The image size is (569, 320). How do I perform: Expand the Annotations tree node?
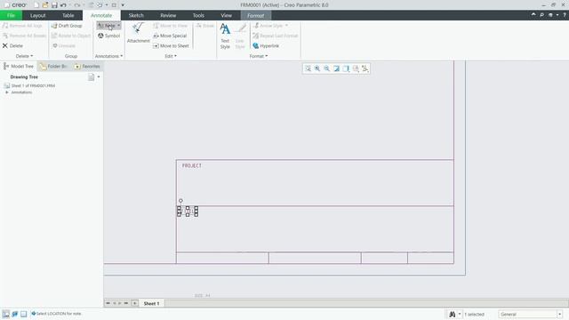click(x=6, y=92)
